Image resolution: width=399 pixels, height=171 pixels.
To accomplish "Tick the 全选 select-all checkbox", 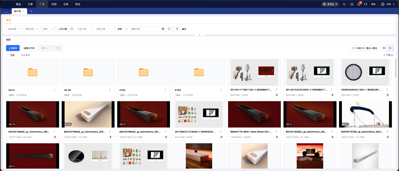I will (8, 55).
